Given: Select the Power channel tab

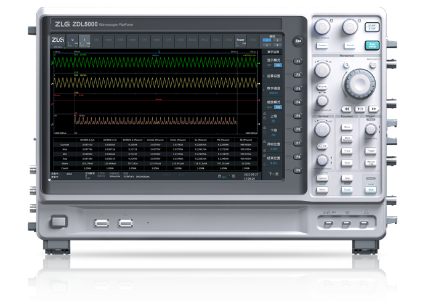Looking at the screenshot, I should click(240, 40).
